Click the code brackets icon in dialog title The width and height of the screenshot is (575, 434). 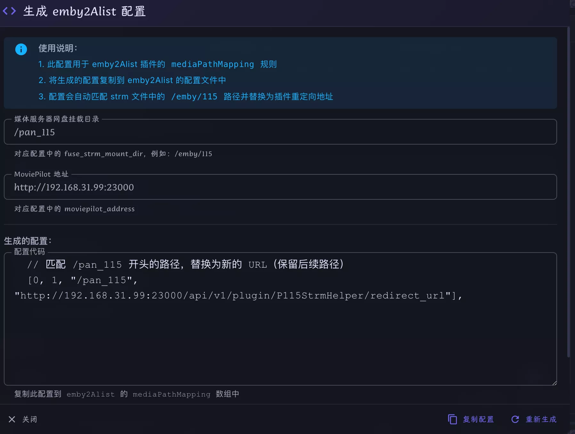pos(9,11)
